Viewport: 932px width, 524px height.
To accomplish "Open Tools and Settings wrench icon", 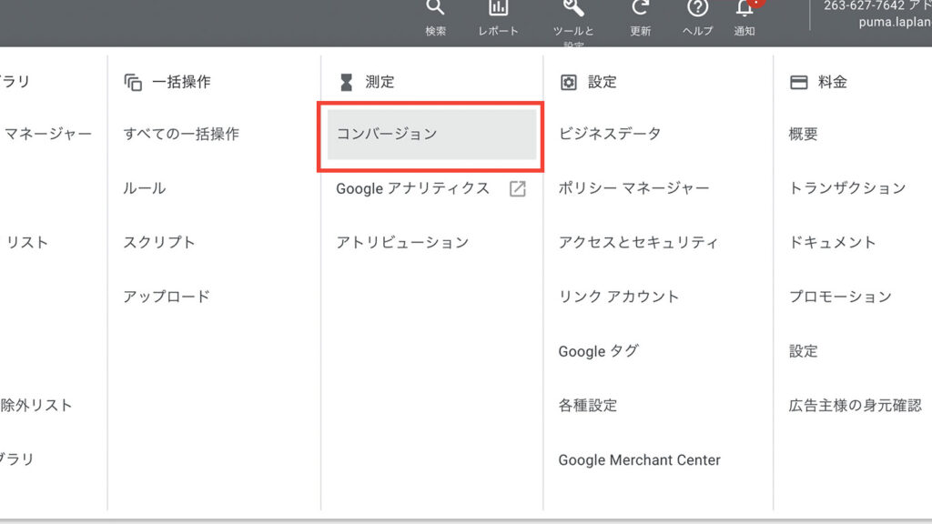I will 573,8.
